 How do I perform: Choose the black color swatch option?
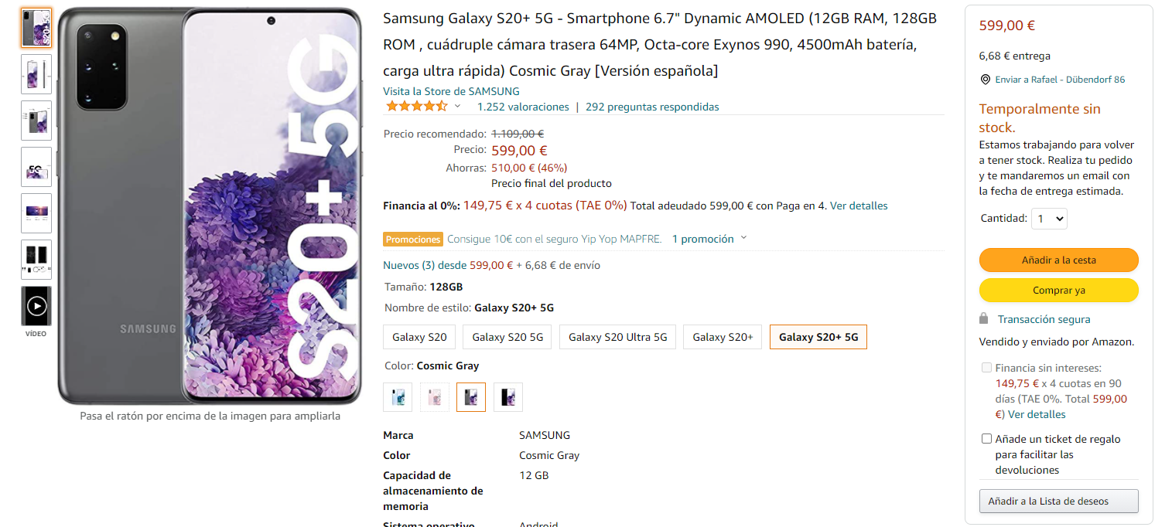(508, 397)
